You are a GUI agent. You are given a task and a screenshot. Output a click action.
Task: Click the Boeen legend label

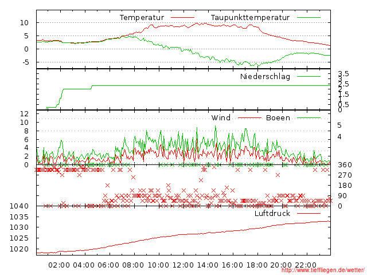click(278, 118)
